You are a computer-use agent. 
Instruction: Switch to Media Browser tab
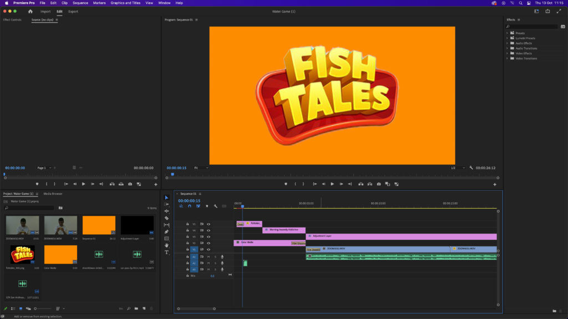click(53, 194)
